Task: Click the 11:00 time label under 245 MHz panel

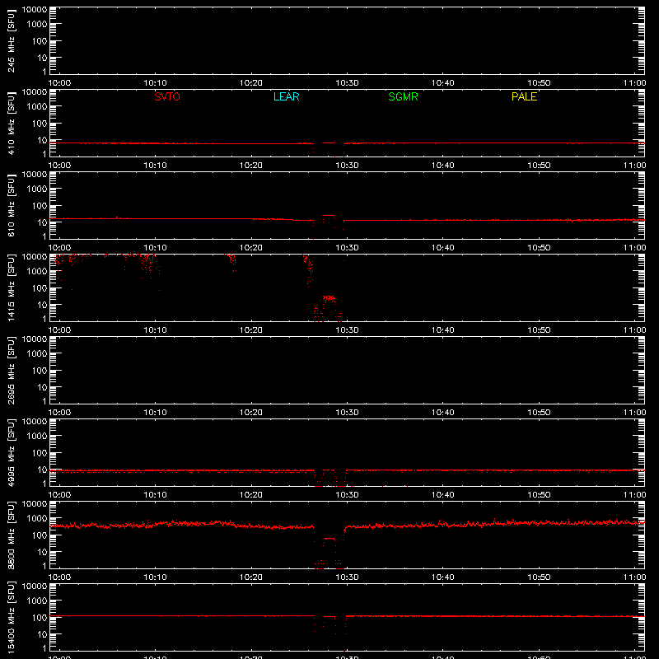Action: point(634,83)
